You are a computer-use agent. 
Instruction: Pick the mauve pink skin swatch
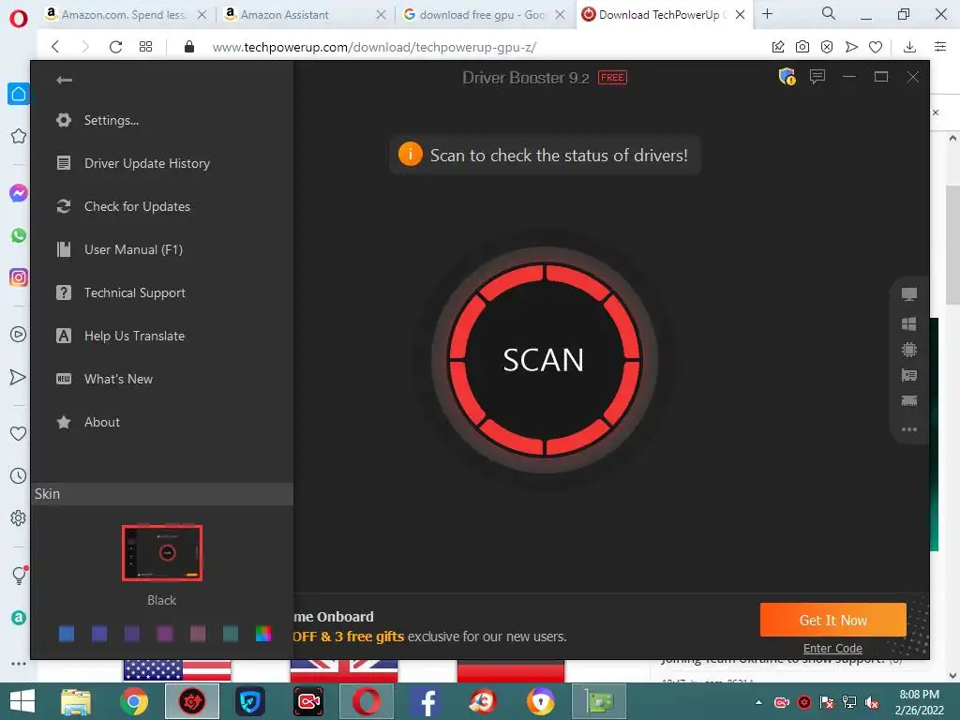pos(198,634)
